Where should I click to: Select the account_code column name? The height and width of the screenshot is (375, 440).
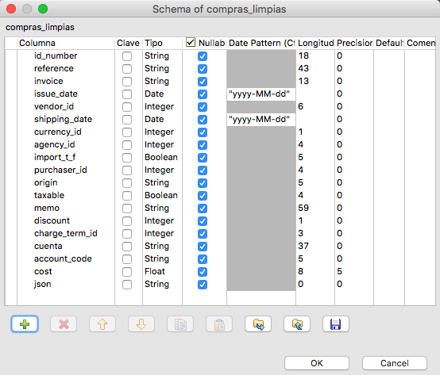pyautogui.click(x=63, y=258)
